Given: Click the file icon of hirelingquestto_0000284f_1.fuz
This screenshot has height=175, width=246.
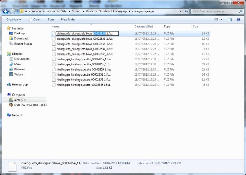Looking at the screenshot, I should (x=54, y=85).
